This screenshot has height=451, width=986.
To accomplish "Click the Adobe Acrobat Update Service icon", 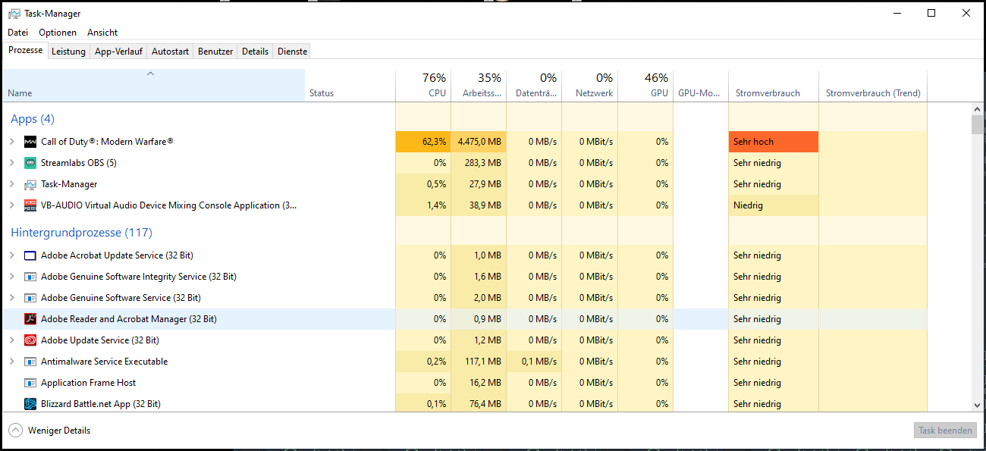I will point(30,255).
